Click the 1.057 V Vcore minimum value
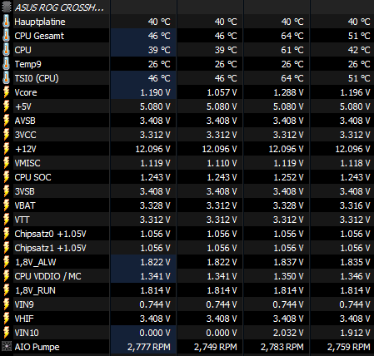The image size is (374, 356). [222, 92]
